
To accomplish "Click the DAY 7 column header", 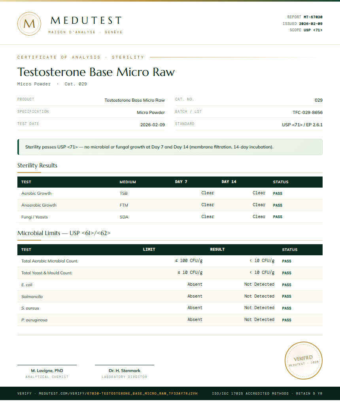I will click(181, 182).
